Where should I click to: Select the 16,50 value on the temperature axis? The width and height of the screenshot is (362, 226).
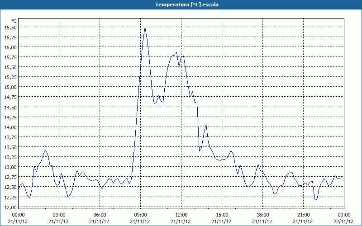point(10,28)
